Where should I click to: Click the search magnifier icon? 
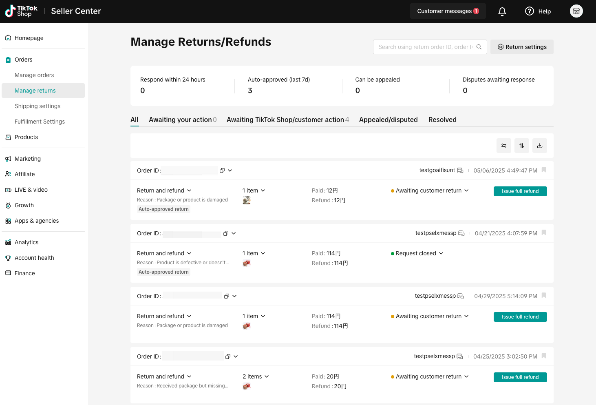479,47
